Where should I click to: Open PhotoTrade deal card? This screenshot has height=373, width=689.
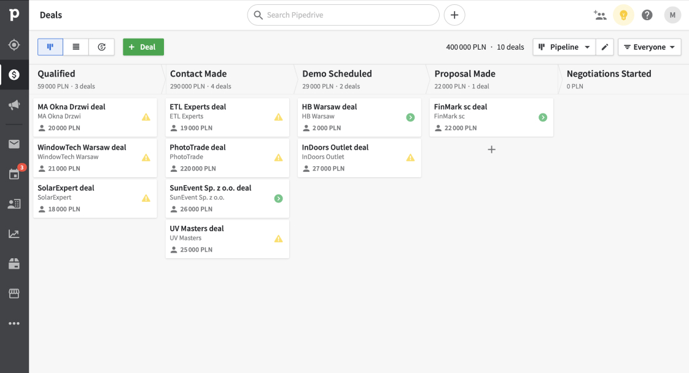(x=227, y=158)
